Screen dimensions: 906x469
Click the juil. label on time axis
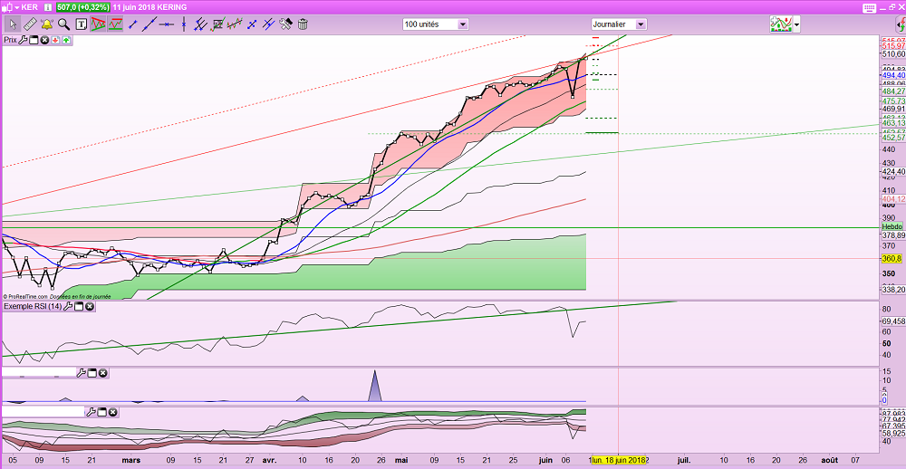(683, 460)
